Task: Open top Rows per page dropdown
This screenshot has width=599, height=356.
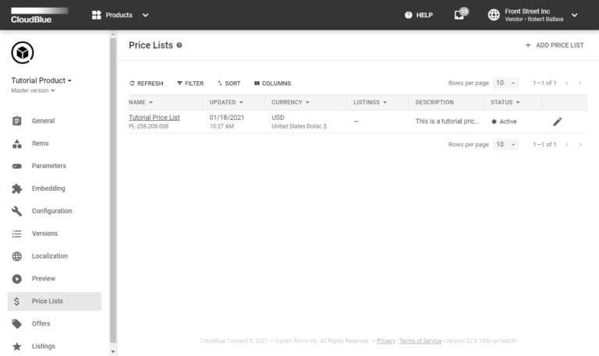Action: point(505,83)
